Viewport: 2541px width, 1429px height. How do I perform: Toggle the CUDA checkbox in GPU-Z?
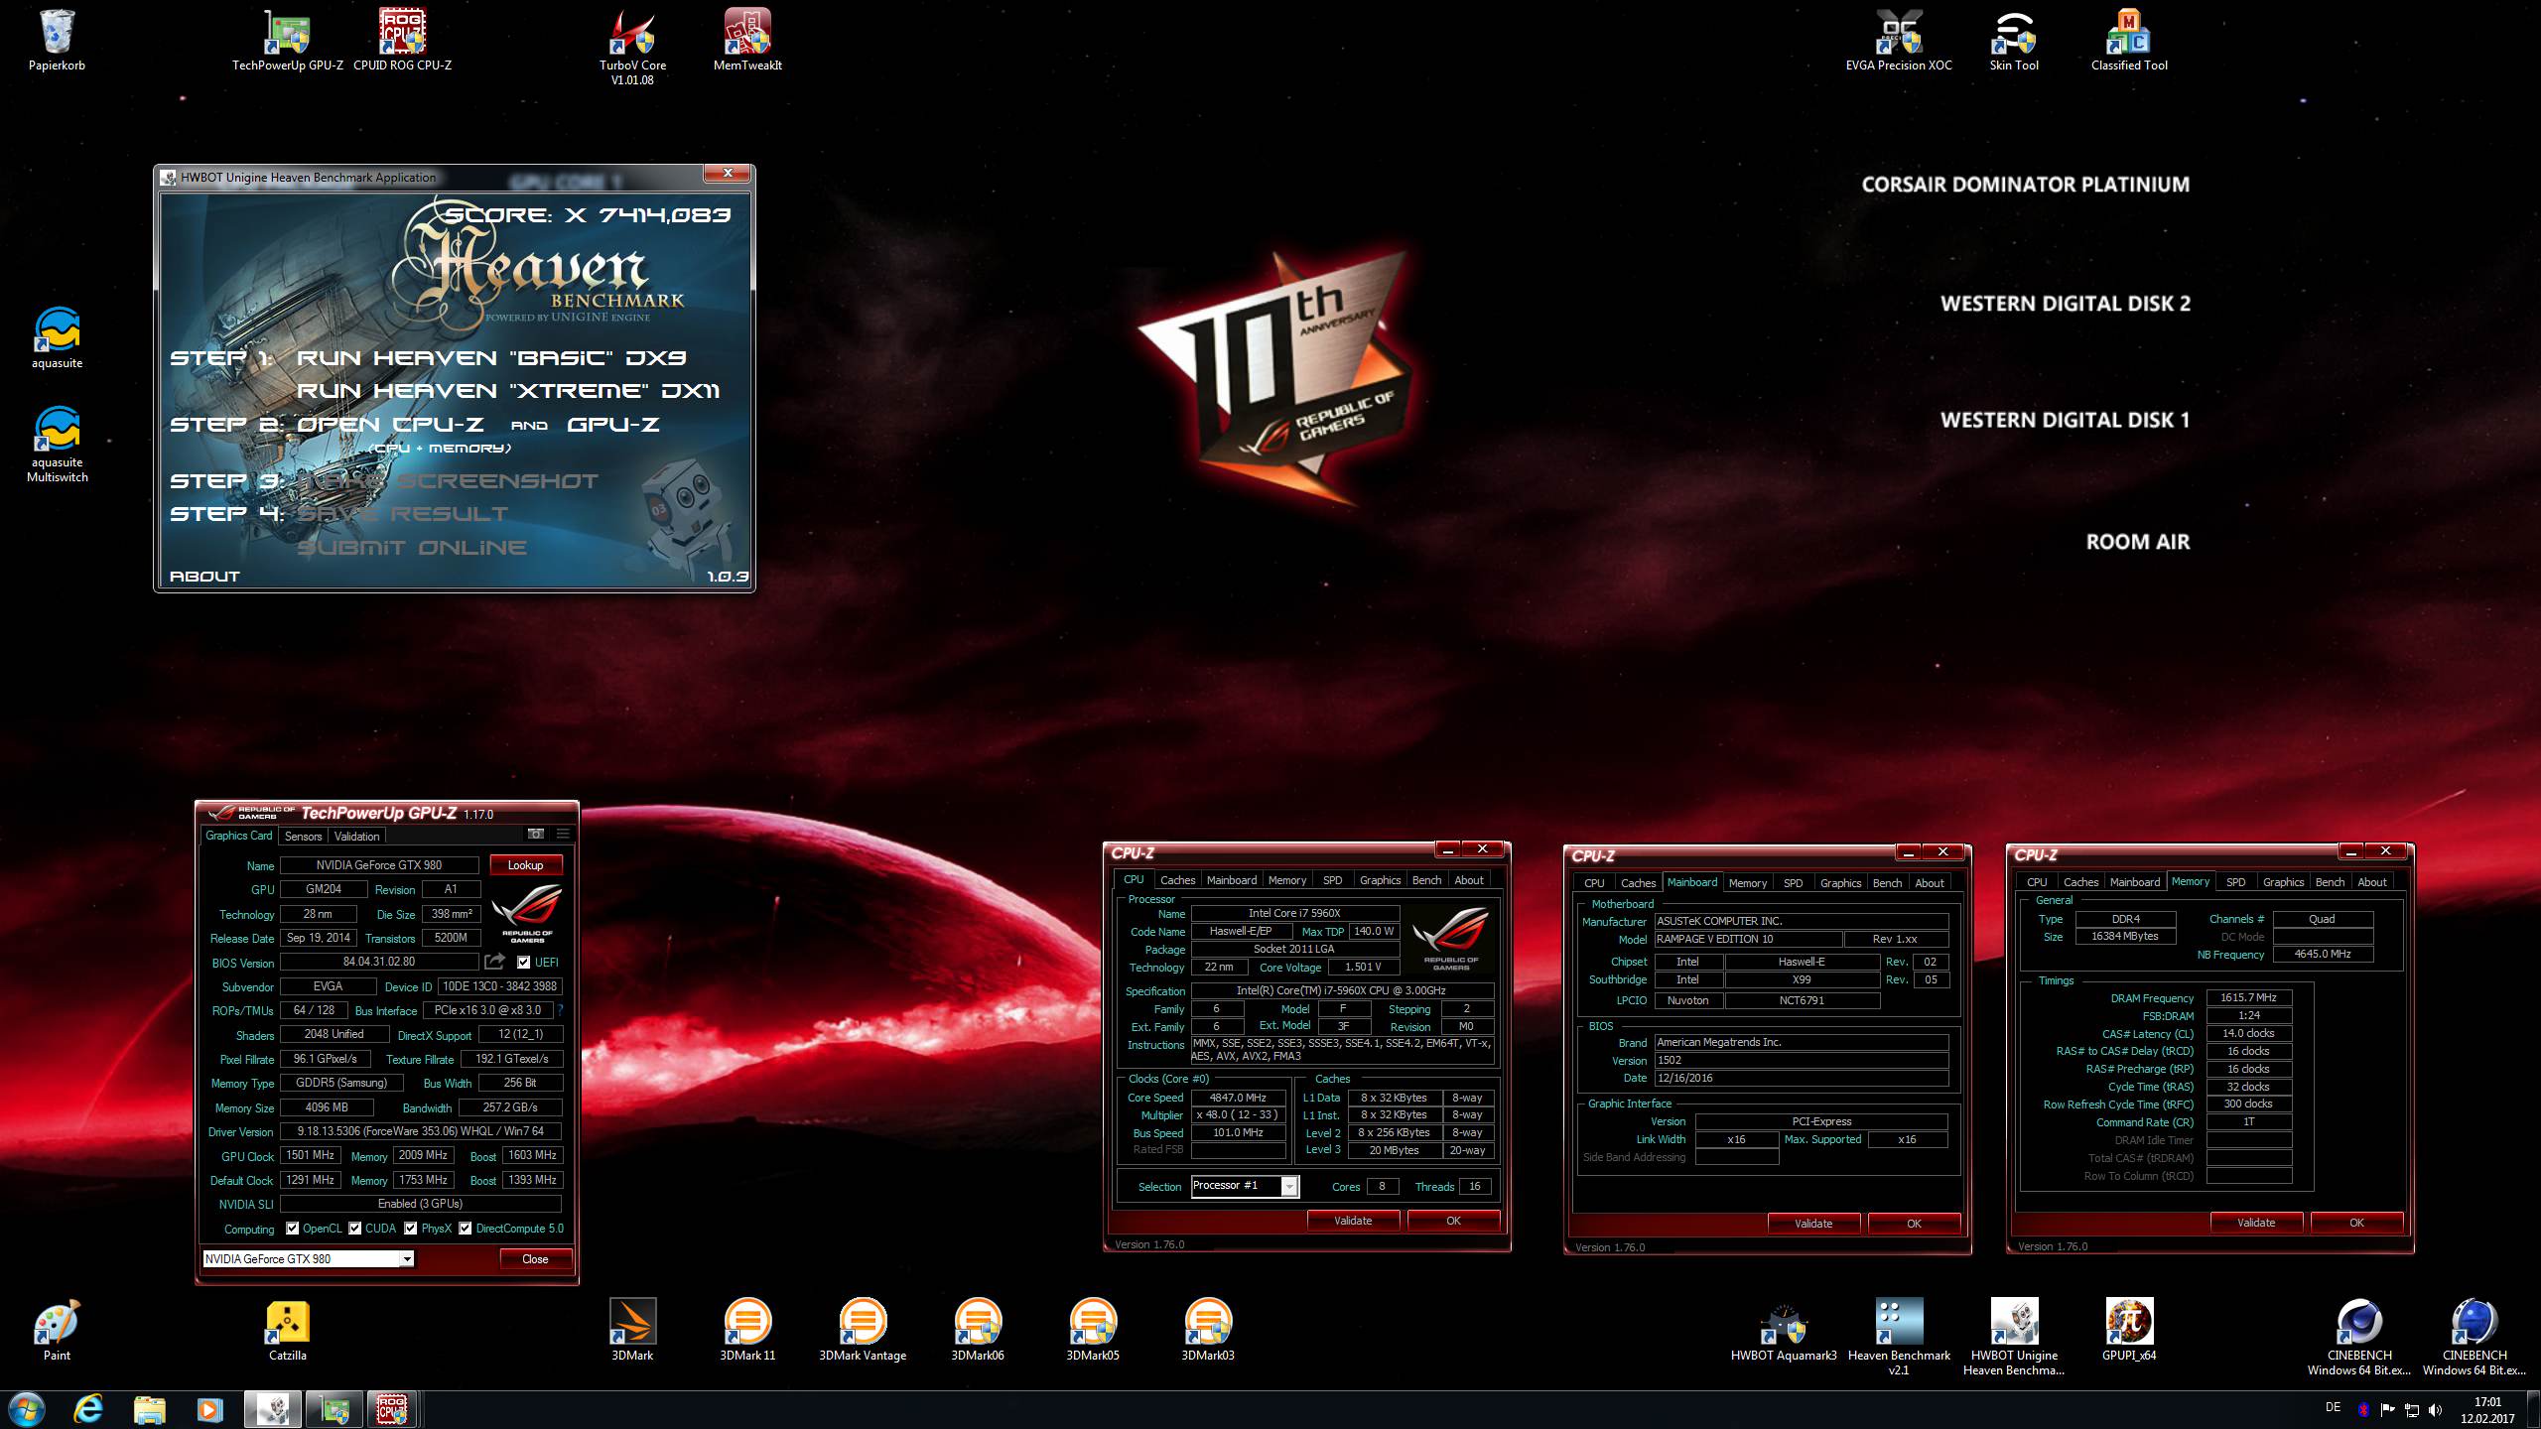(355, 1229)
